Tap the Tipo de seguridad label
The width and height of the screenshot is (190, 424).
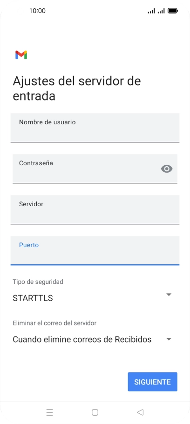pyautogui.click(x=38, y=282)
